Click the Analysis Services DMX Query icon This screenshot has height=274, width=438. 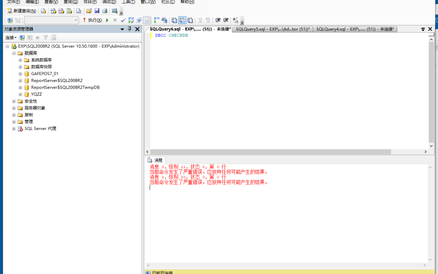coord(61,11)
